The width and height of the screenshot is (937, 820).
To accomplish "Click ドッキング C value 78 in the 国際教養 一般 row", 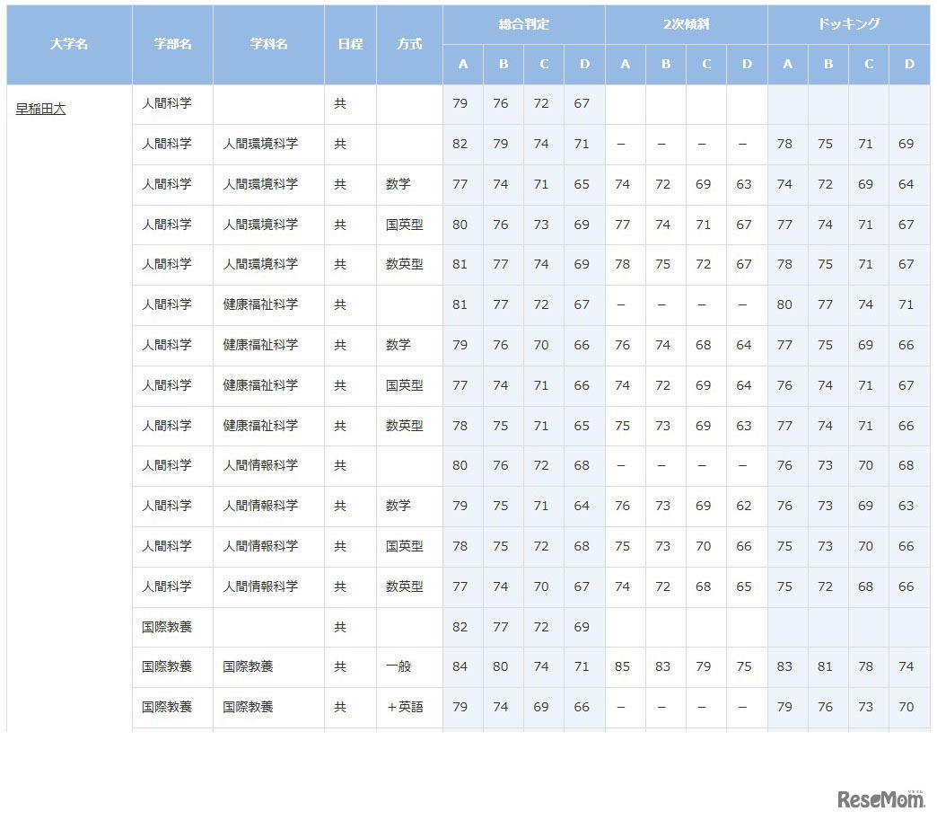I will pos(865,666).
